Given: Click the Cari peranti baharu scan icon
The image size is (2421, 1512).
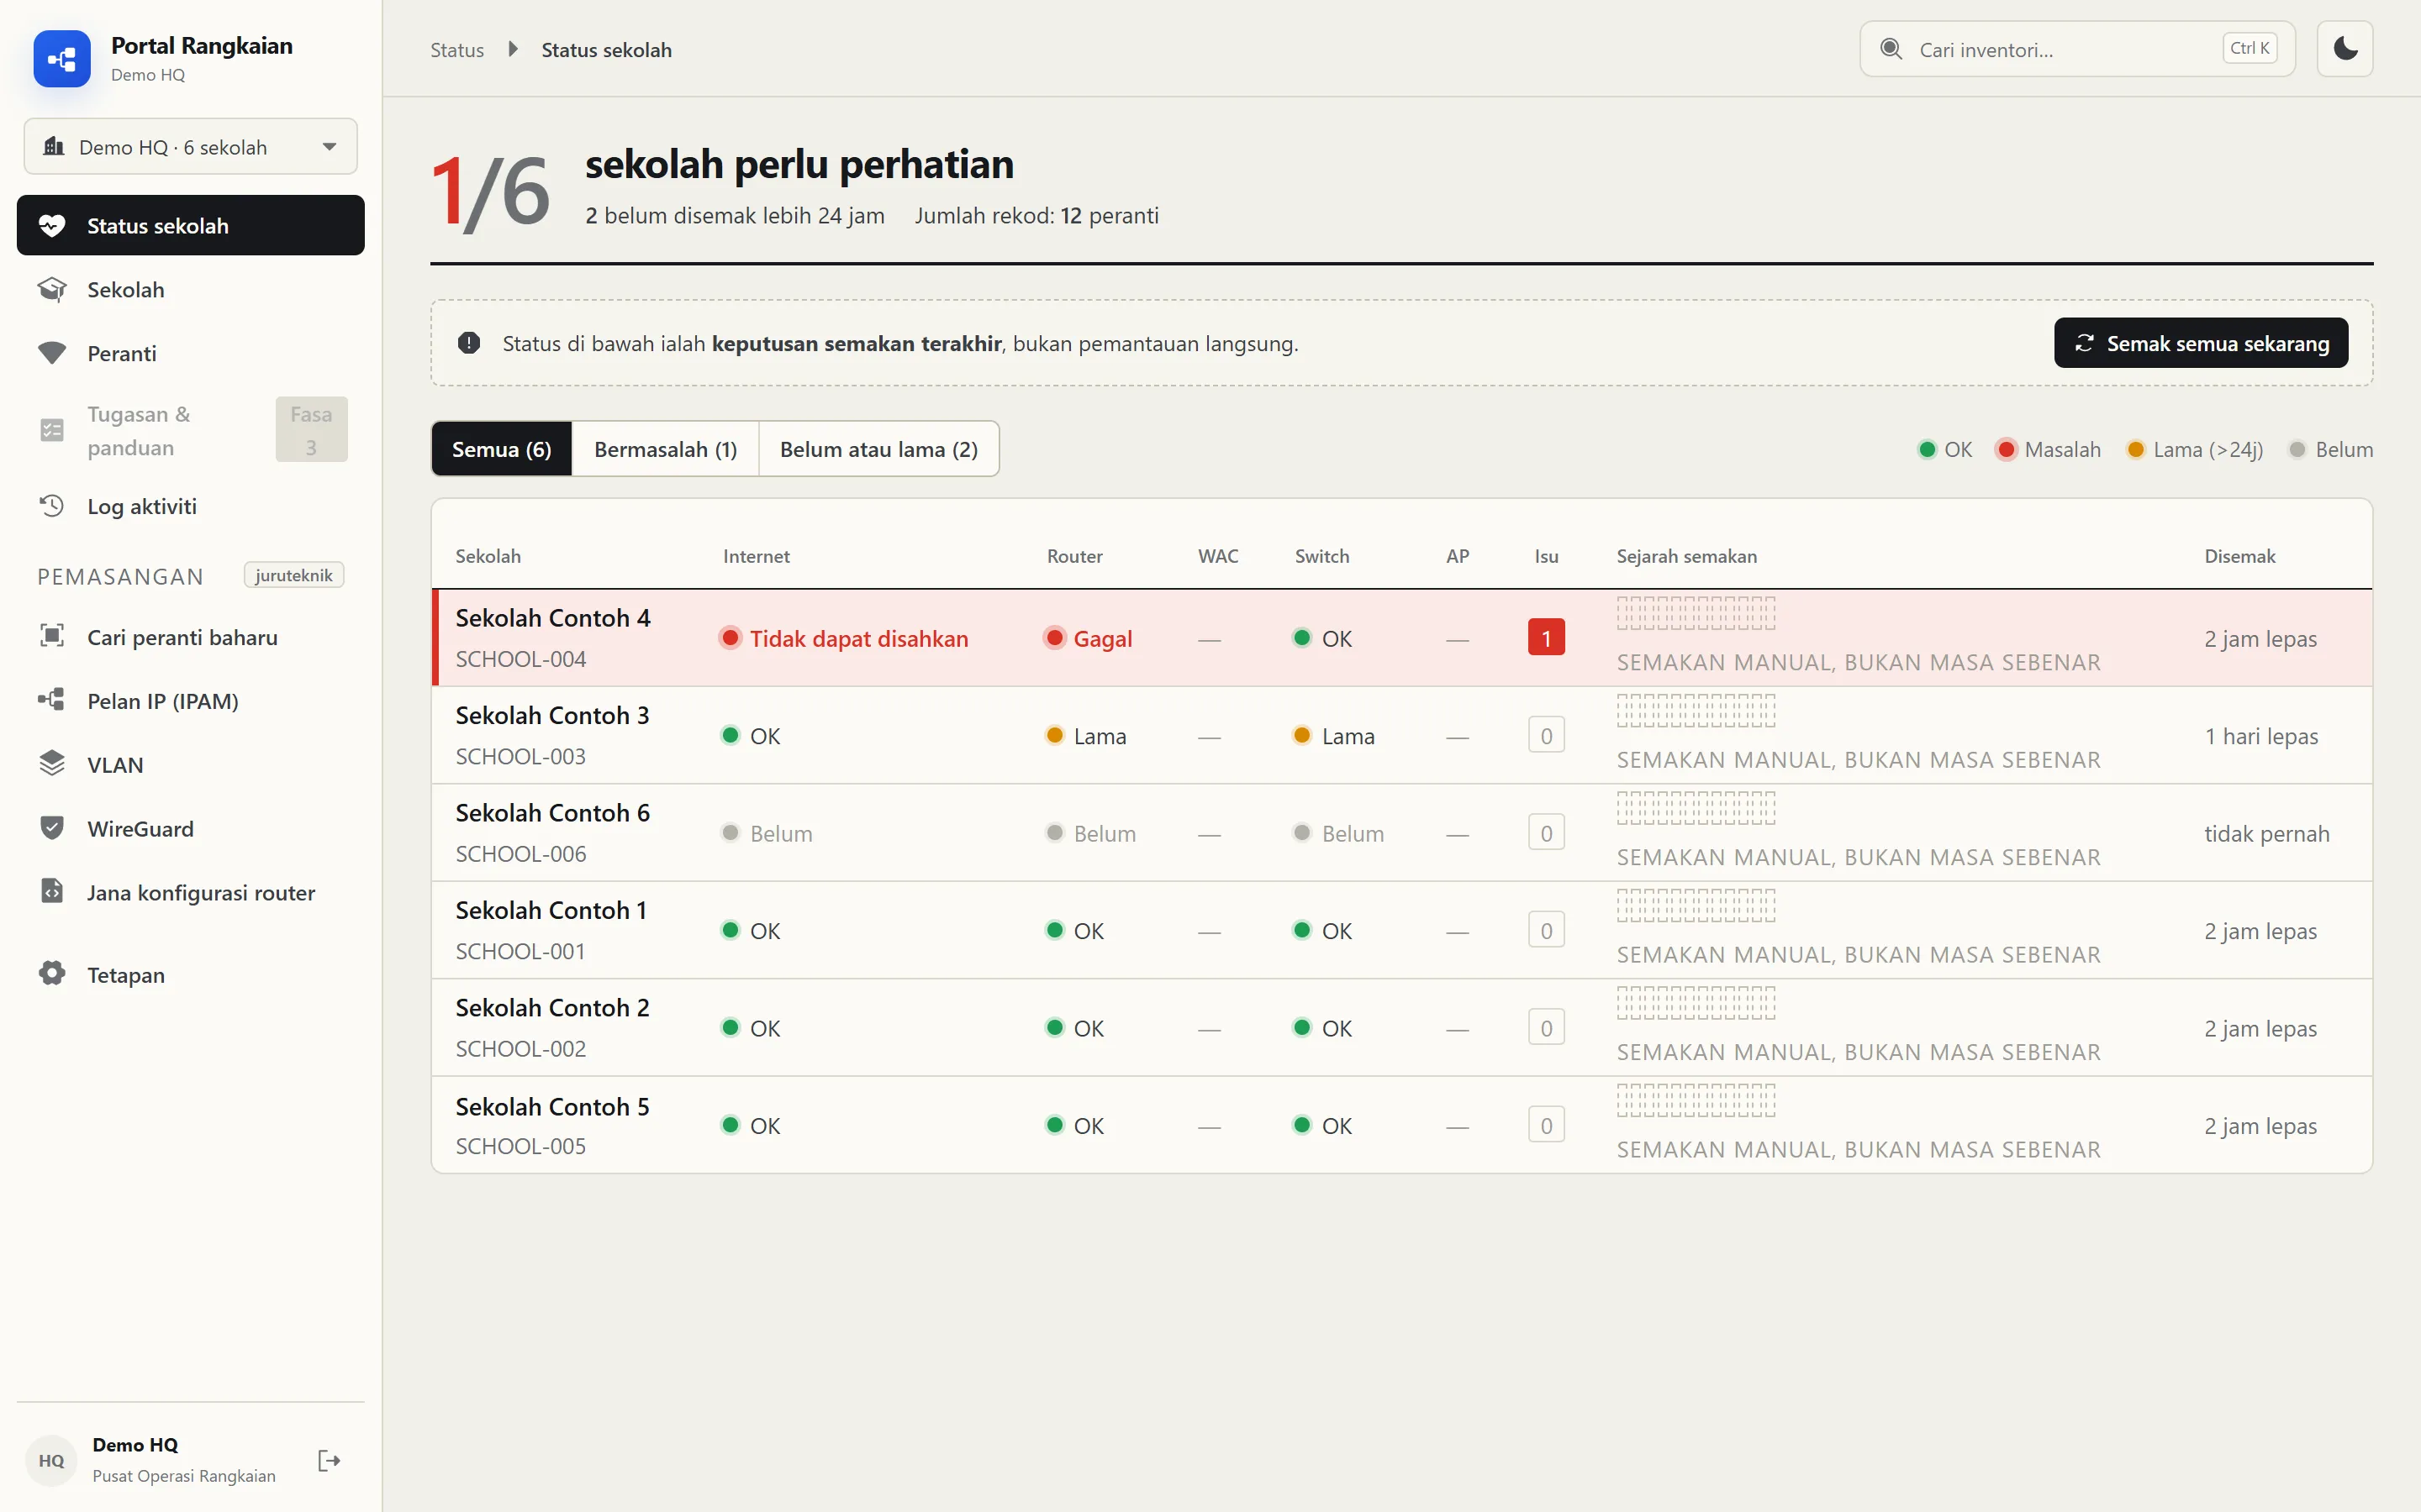Looking at the screenshot, I should click(52, 636).
